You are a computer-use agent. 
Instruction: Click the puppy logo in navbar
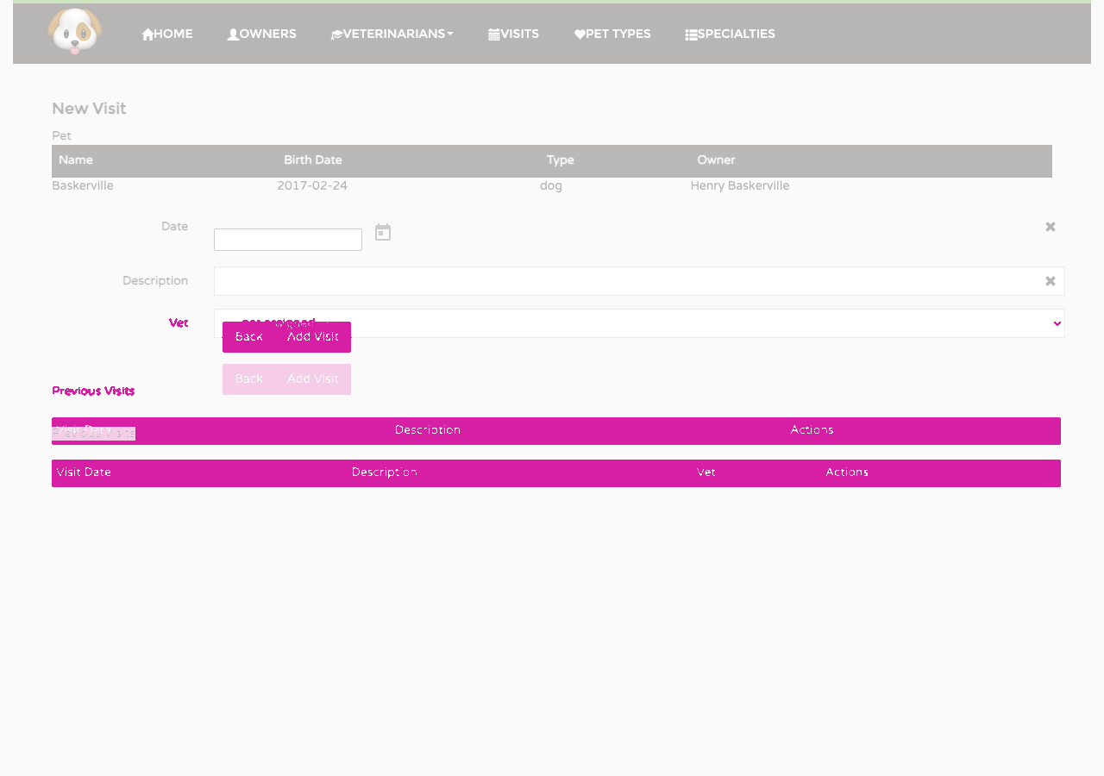pos(75,31)
